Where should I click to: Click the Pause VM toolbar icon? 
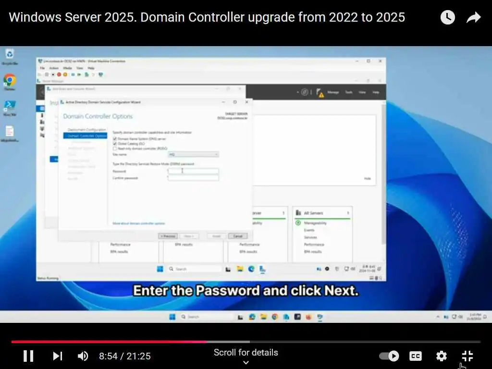pos(73,74)
